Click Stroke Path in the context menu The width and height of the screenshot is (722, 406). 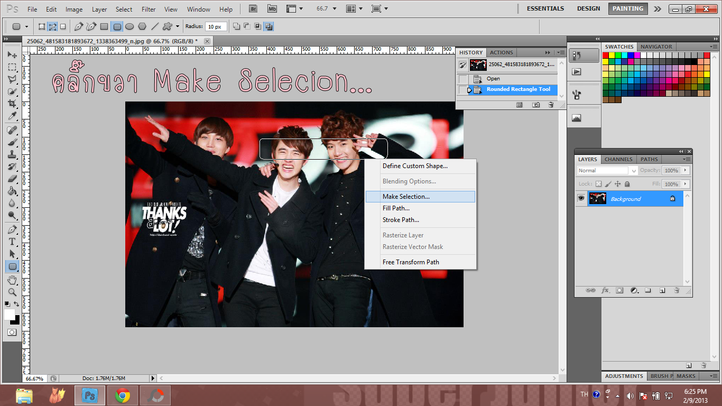click(x=401, y=220)
